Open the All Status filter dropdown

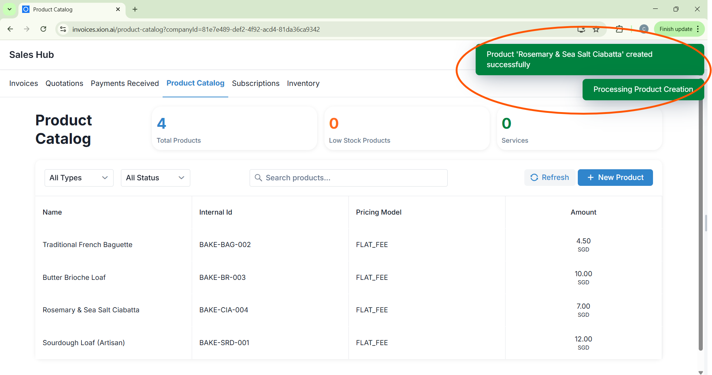point(155,178)
